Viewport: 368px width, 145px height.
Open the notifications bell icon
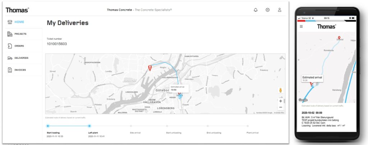[x=256, y=10]
